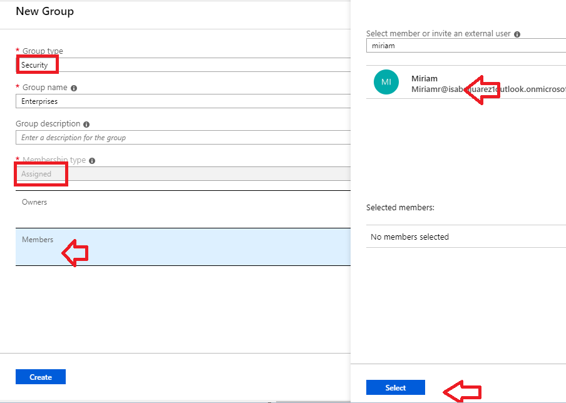
Task: Click the info icon beside Membership type
Action: [x=93, y=160]
